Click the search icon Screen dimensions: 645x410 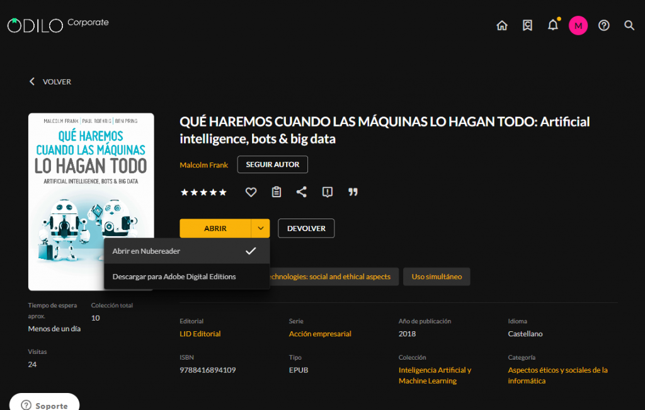coord(629,25)
